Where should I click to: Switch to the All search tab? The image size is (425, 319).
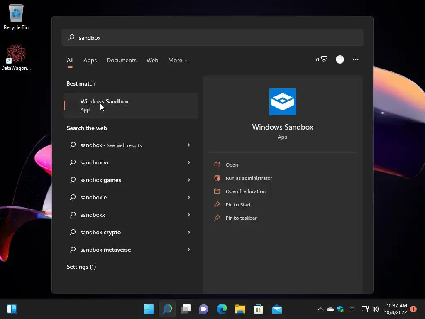pyautogui.click(x=70, y=60)
